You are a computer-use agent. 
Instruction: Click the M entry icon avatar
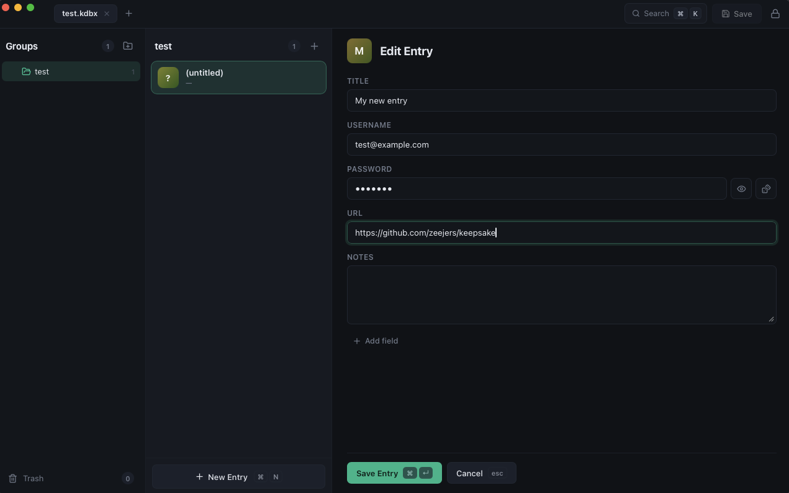[x=359, y=51]
